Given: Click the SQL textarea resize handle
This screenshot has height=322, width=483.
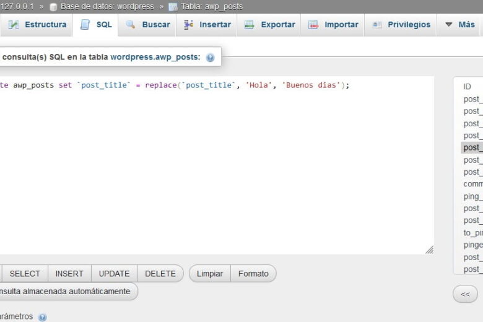Looking at the screenshot, I should point(429,250).
